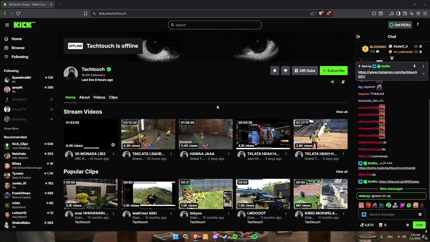Open options for HAWAA JAAA video
The image size is (430, 242).
(x=228, y=154)
